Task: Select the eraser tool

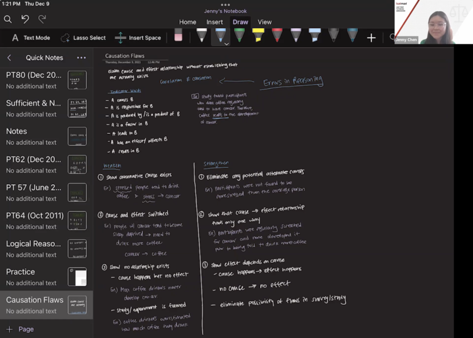Action: (x=179, y=37)
